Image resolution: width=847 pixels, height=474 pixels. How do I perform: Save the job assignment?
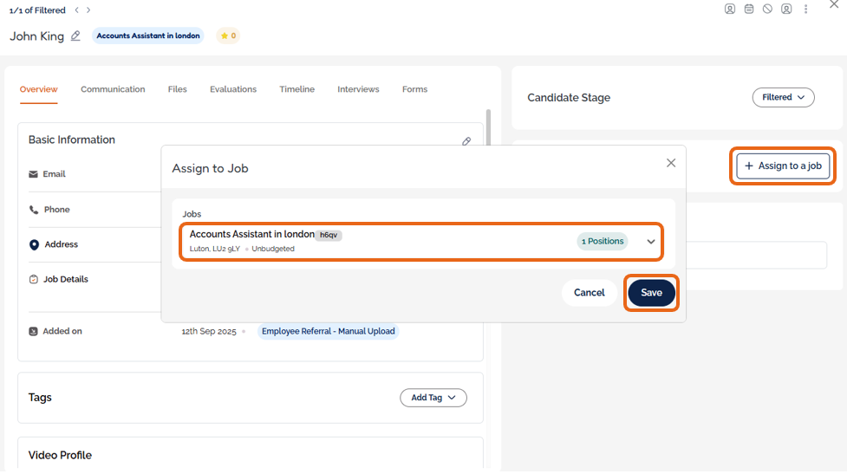click(651, 293)
